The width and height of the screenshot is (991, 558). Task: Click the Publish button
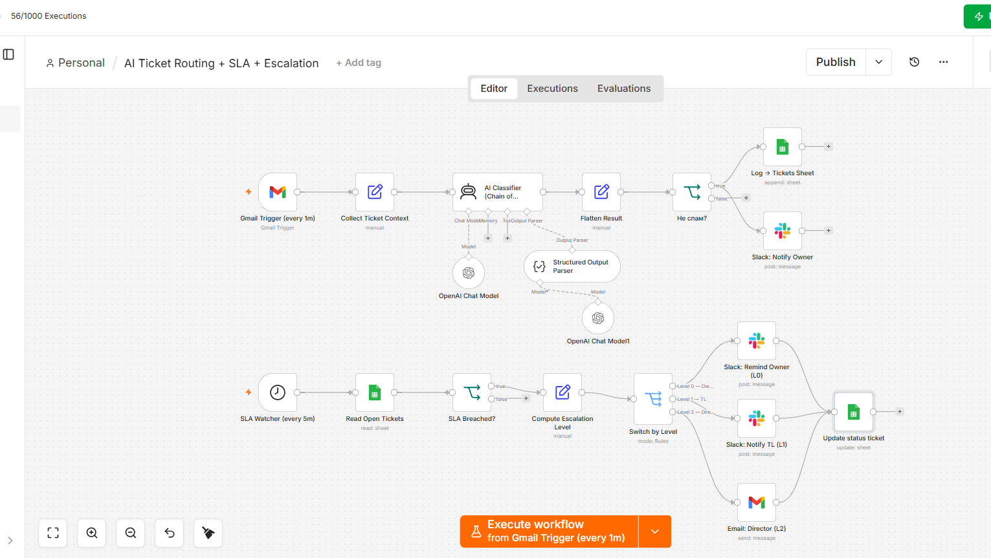point(836,62)
